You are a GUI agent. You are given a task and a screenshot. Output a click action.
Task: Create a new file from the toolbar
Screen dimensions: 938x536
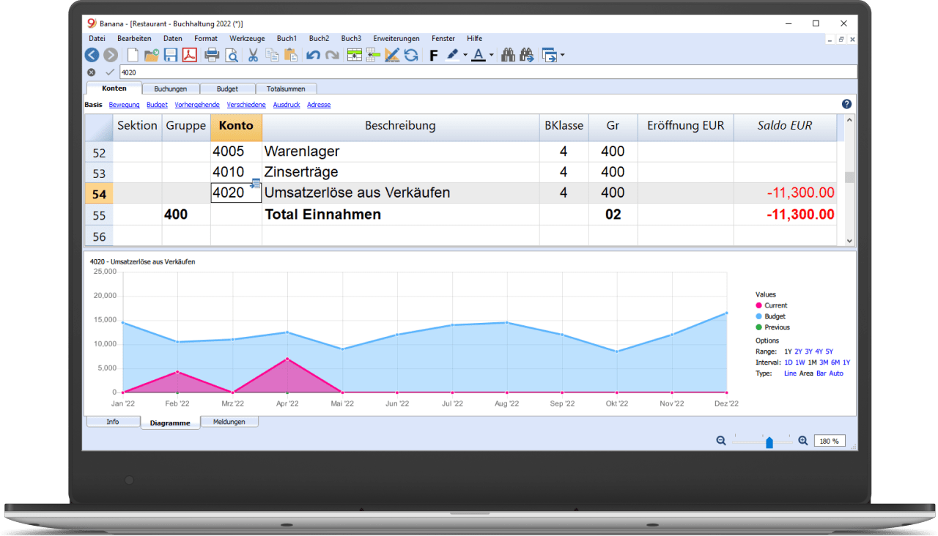[x=133, y=55]
